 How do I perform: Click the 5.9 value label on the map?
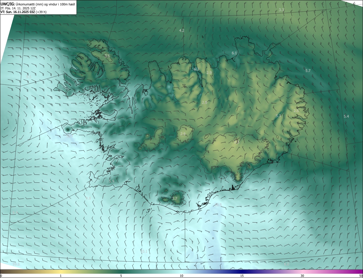111,181
